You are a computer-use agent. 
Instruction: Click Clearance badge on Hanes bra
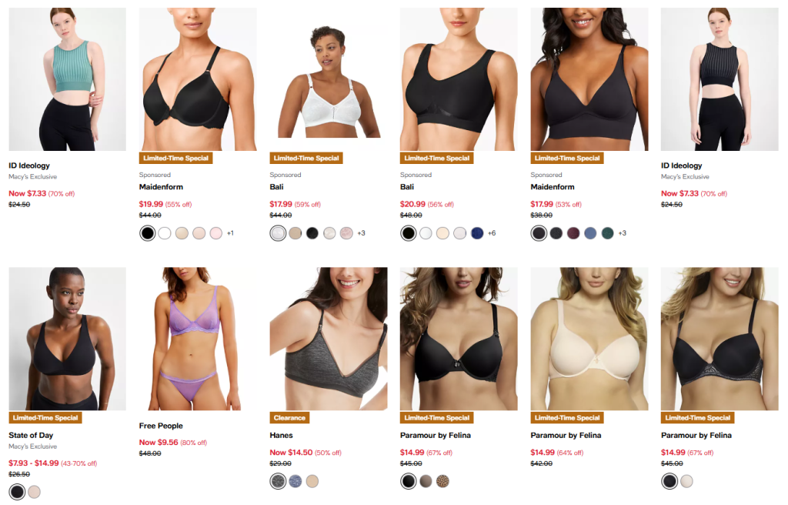289,418
